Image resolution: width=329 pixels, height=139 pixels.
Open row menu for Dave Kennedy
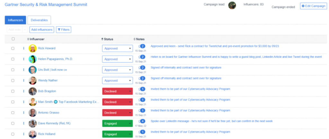click(23, 123)
